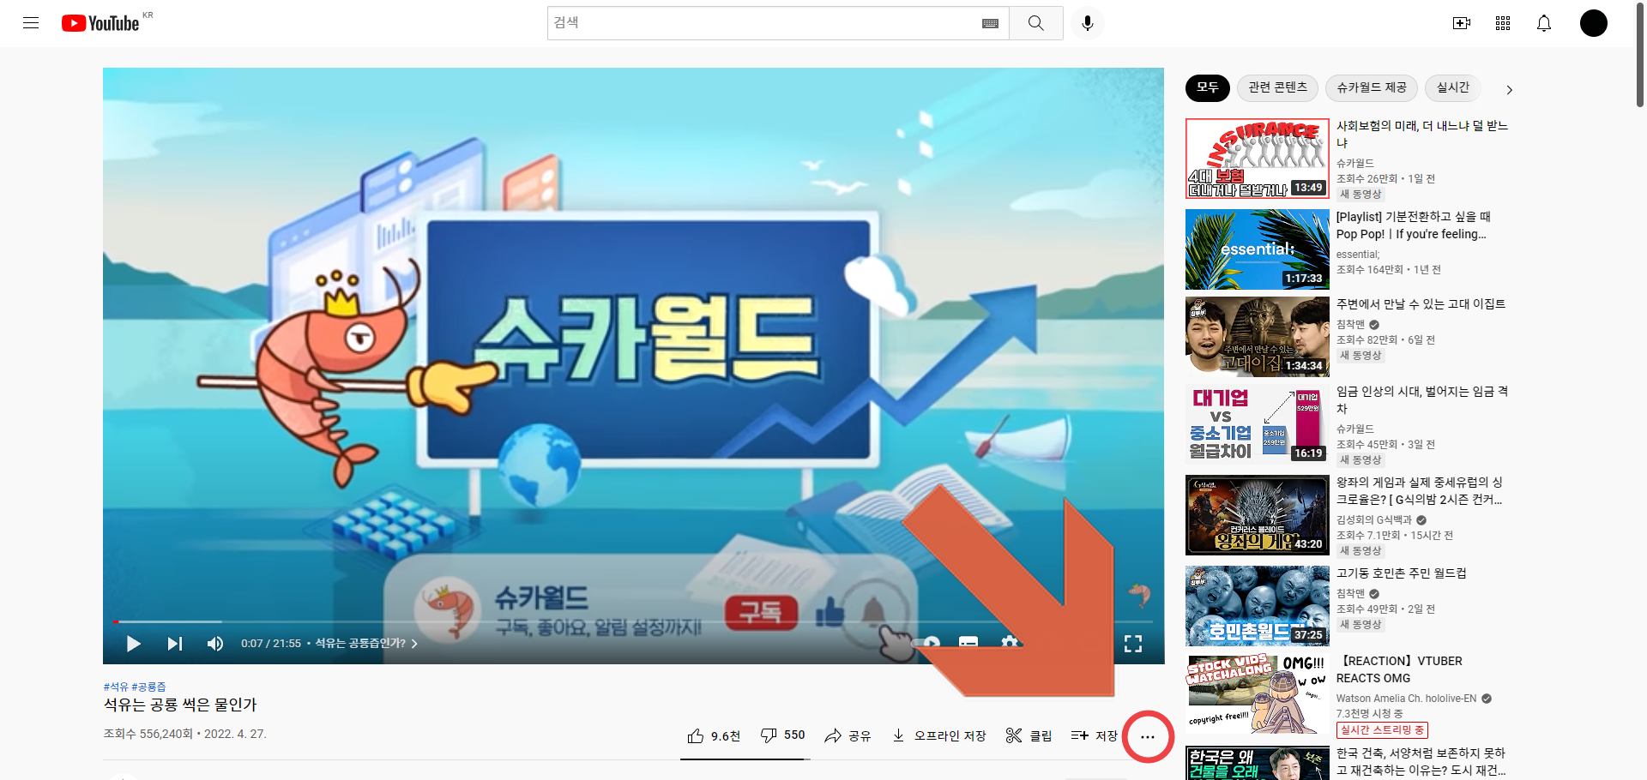Mute the video volume
Image resolution: width=1647 pixels, height=780 pixels.
215,644
